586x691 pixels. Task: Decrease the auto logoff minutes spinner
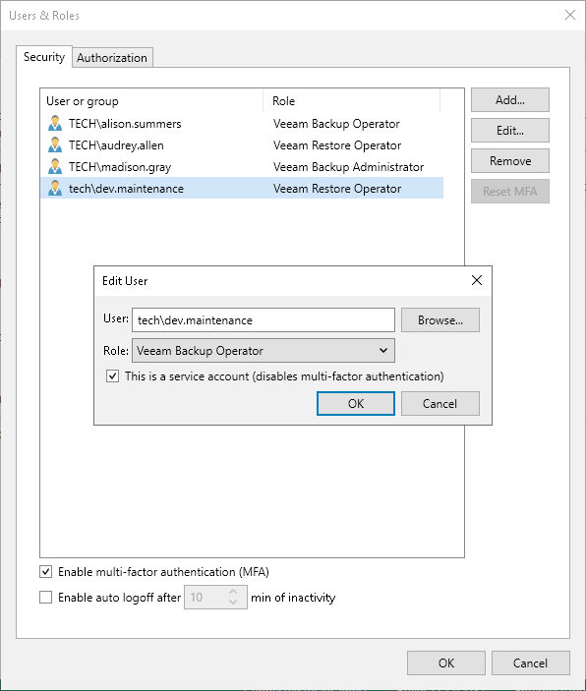pyautogui.click(x=233, y=602)
